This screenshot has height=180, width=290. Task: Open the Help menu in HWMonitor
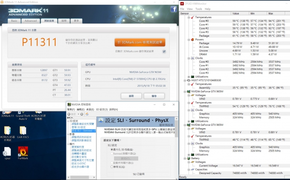click(x=207, y=9)
